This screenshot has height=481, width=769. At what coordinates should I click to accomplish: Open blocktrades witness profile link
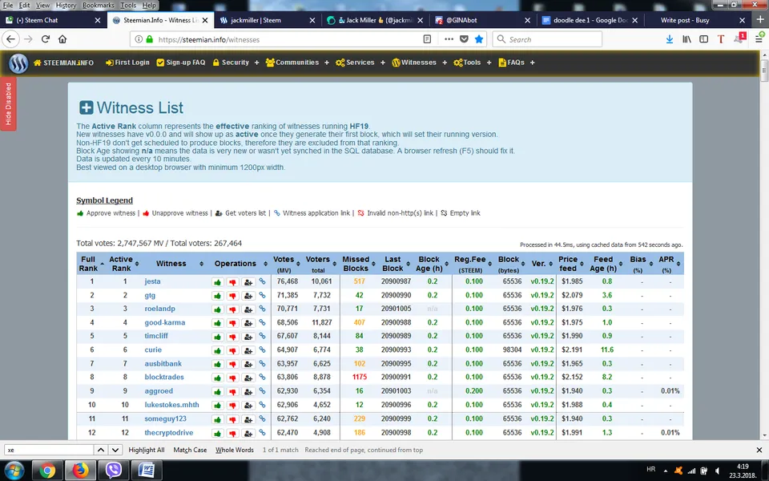(x=163, y=378)
